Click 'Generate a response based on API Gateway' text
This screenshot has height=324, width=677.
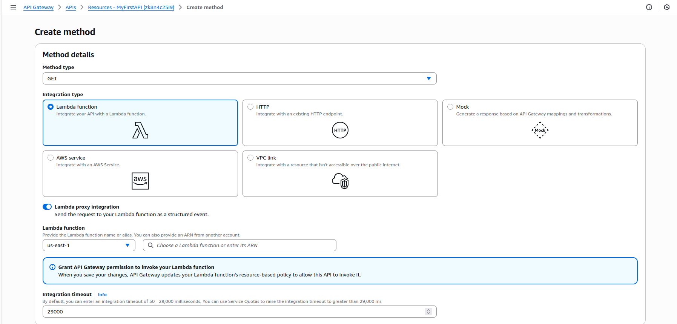pos(534,114)
